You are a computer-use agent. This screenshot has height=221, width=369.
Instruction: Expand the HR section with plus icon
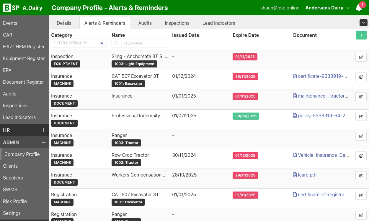43,130
